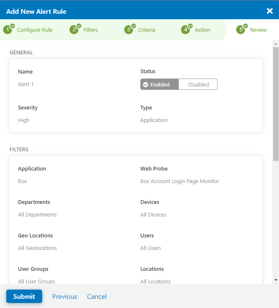The height and width of the screenshot is (308, 279).
Task: Click the step 1 number circle icon
Action: point(8,30)
